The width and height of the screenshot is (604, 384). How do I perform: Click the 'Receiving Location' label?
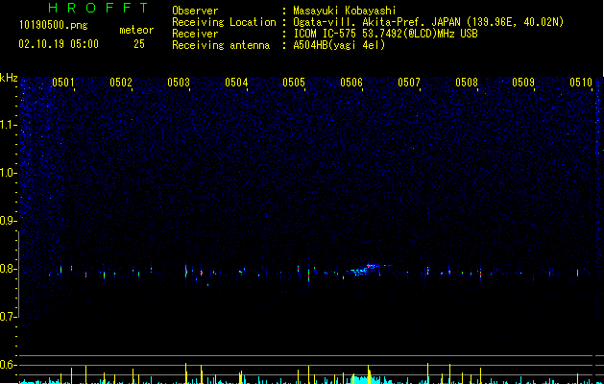coord(224,22)
